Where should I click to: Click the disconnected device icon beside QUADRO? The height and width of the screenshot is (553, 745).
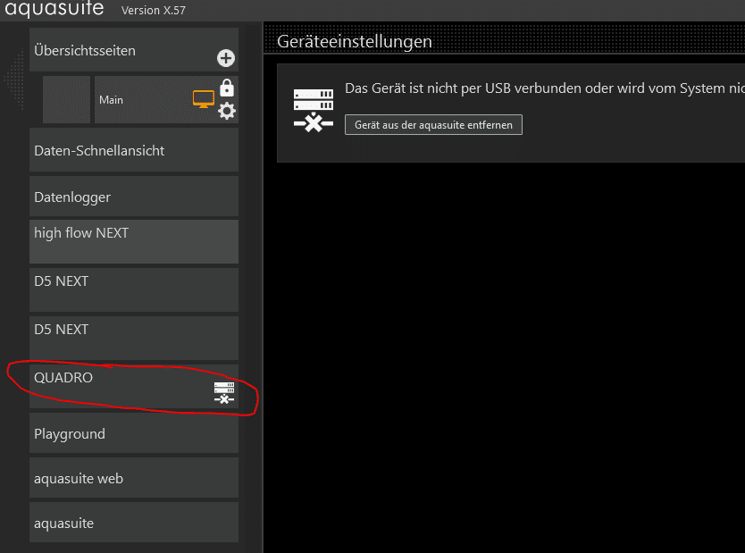224,393
